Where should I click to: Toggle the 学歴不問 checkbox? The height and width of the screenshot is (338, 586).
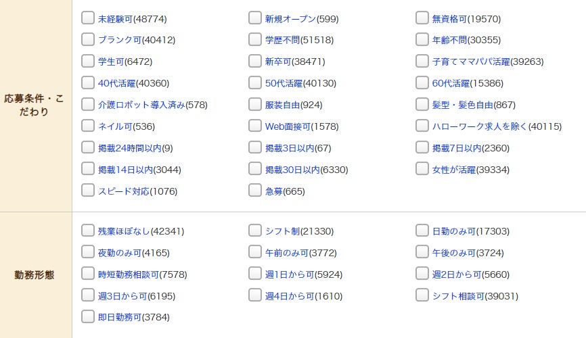[x=255, y=40]
